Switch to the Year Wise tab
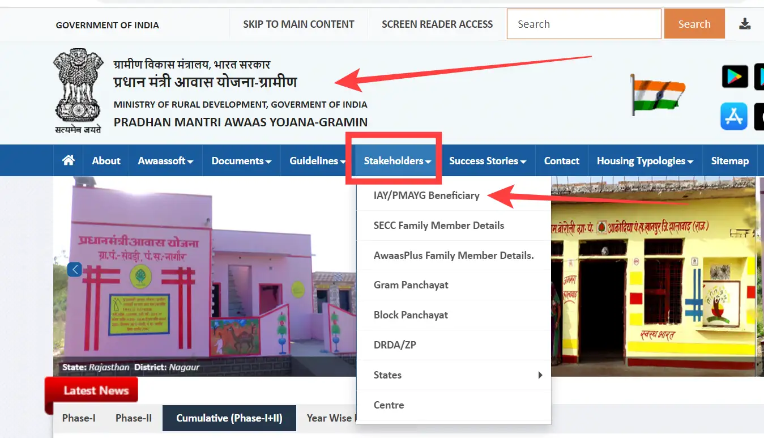This screenshot has height=438, width=764. coord(330,418)
